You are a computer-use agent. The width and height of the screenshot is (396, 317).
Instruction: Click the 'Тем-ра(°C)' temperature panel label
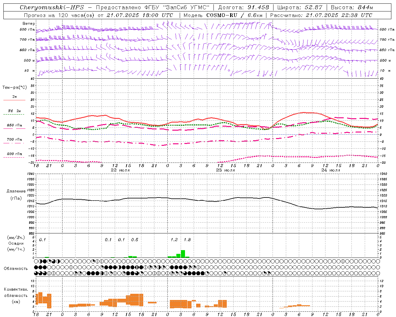[15, 88]
